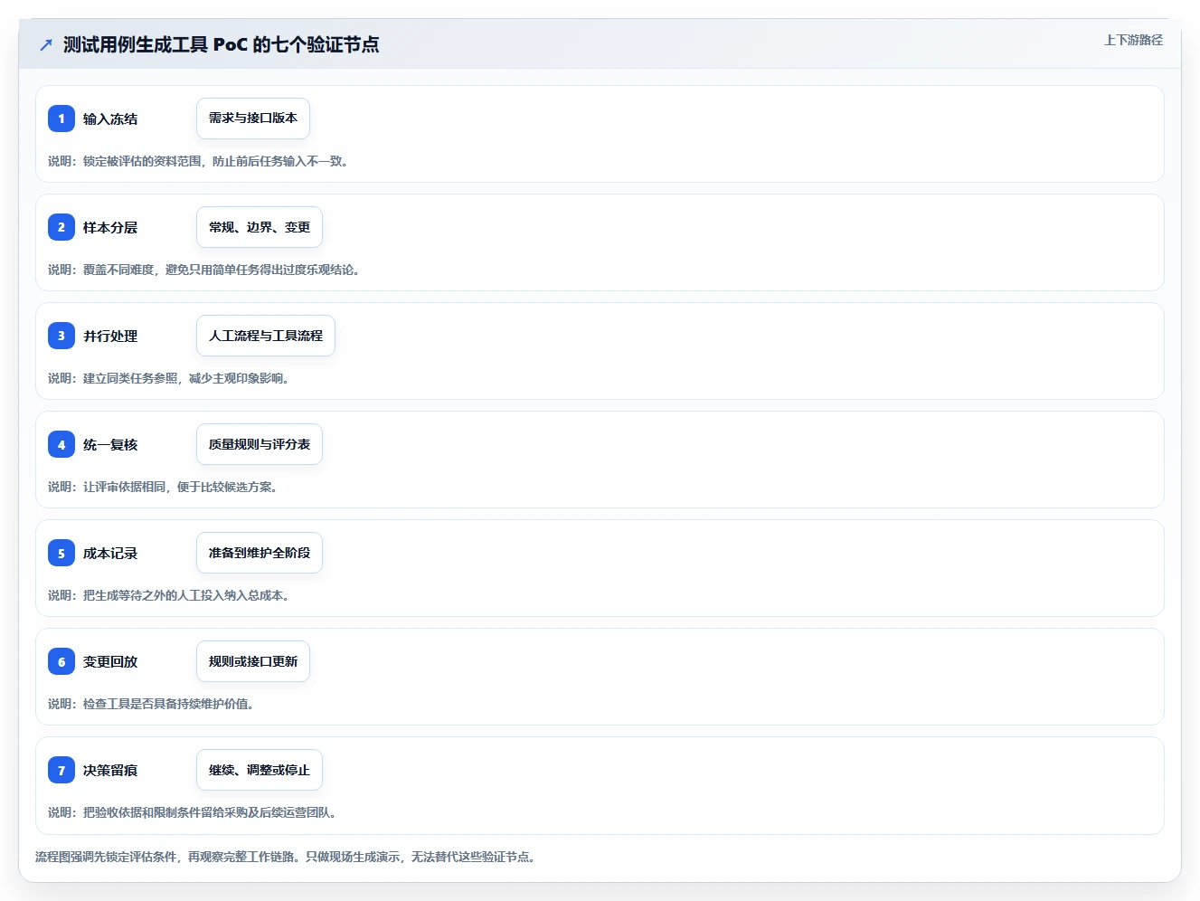Click the title 测试用例生成工具 PoC 的七个验证节点
Viewport: 1200px width, 901px height.
point(221,44)
